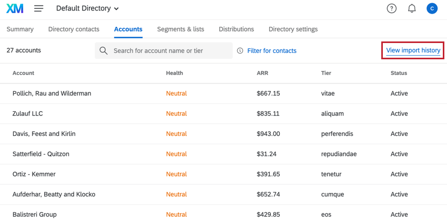Open the Pollich, Rau and Wilderman account
The height and width of the screenshot is (223, 447).
click(x=52, y=93)
